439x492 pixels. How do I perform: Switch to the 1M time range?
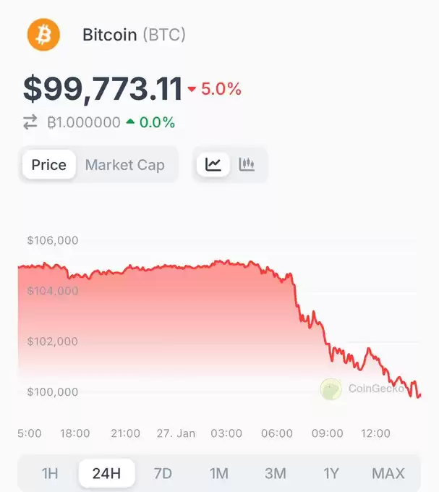219,473
